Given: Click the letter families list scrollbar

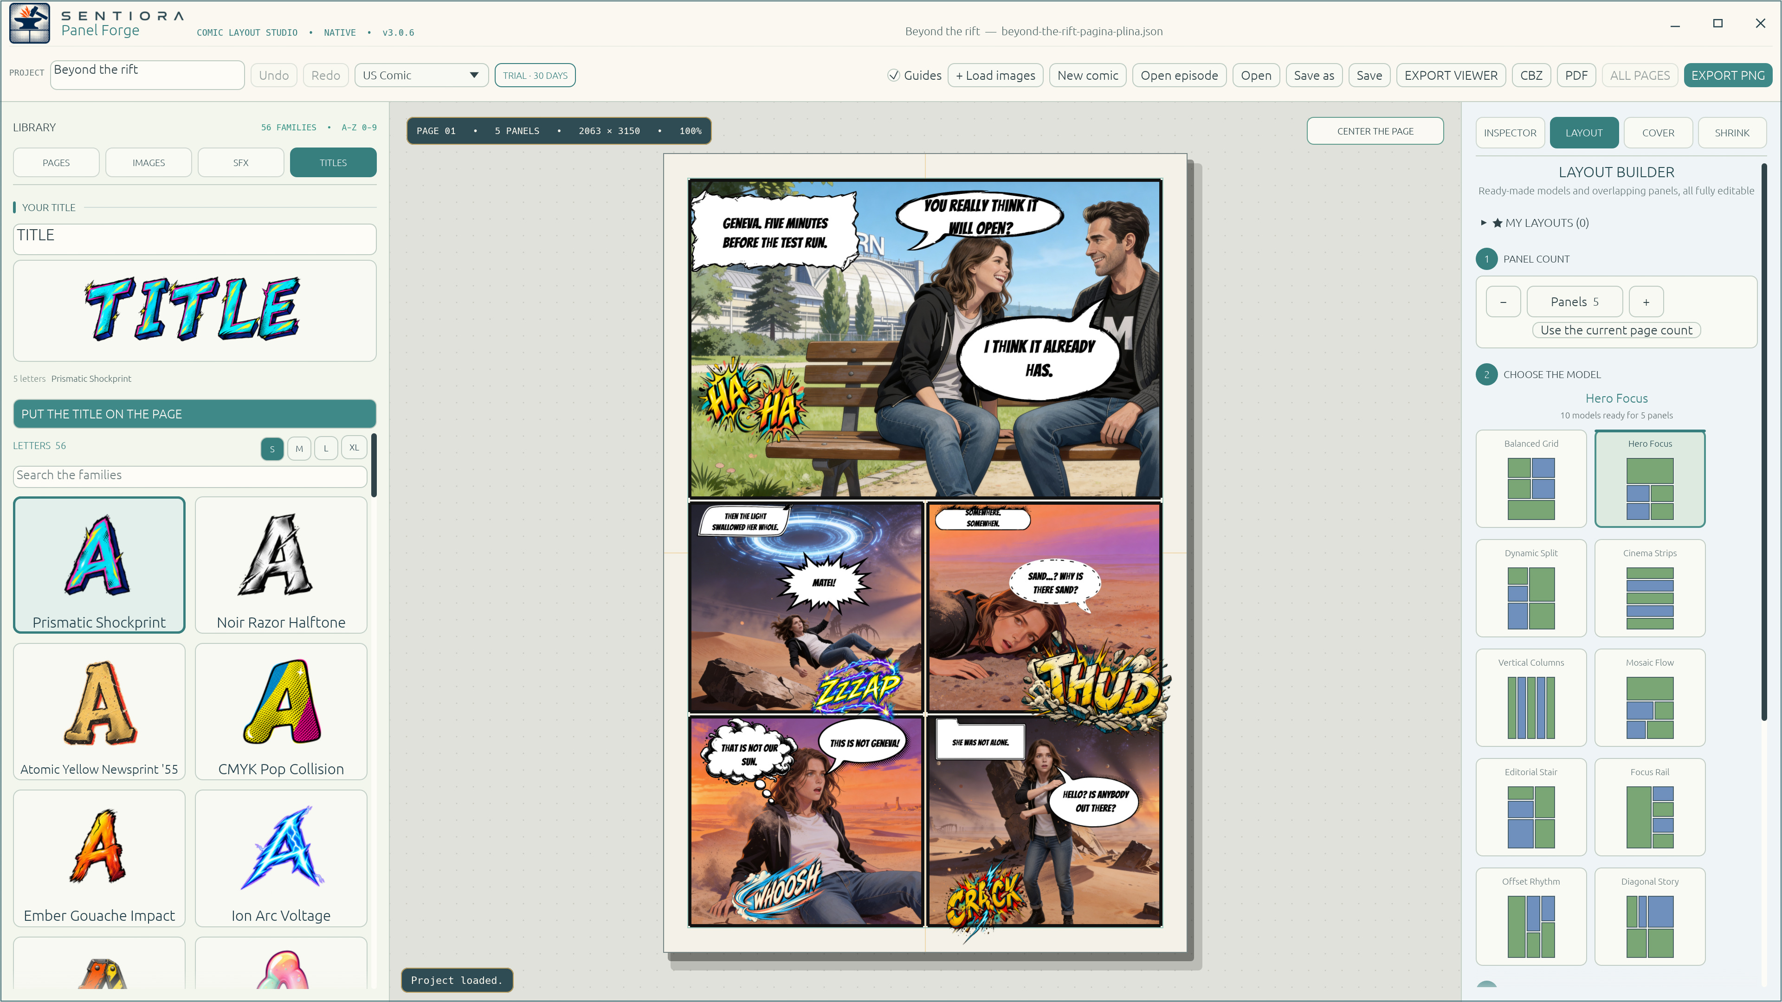Looking at the screenshot, I should 374,465.
